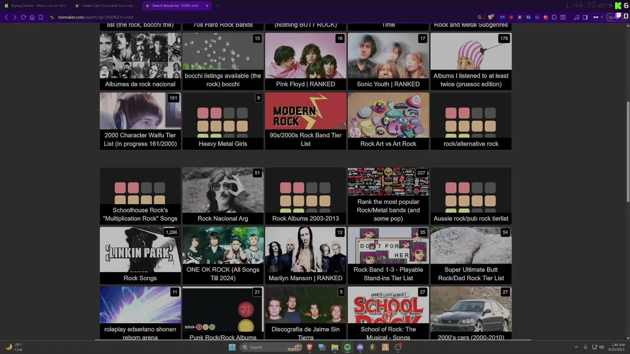Click the browser forward arrow

[x=15, y=17]
